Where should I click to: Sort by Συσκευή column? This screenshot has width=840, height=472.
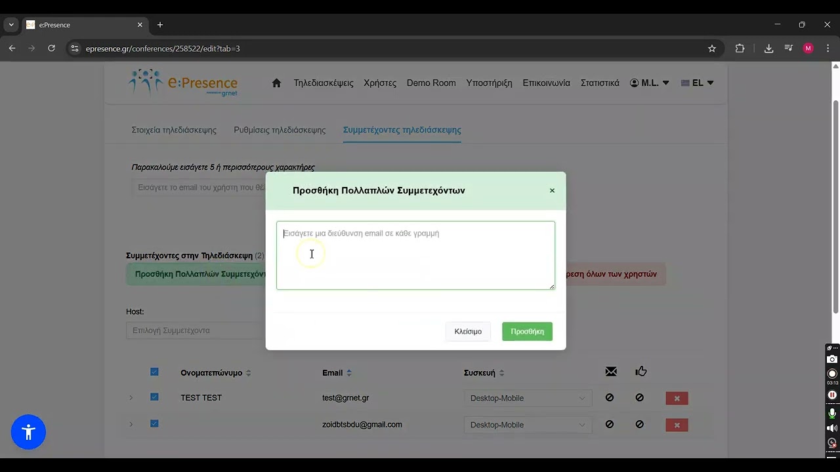(x=484, y=373)
